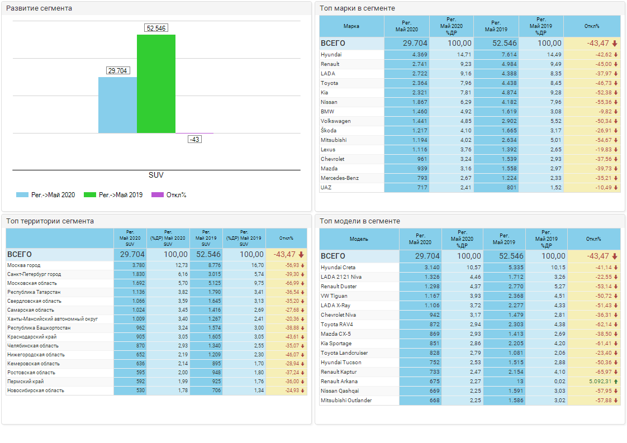Viewport: 627px width, 443px height.
Task: Select the Renault brand row
Action: [470, 64]
